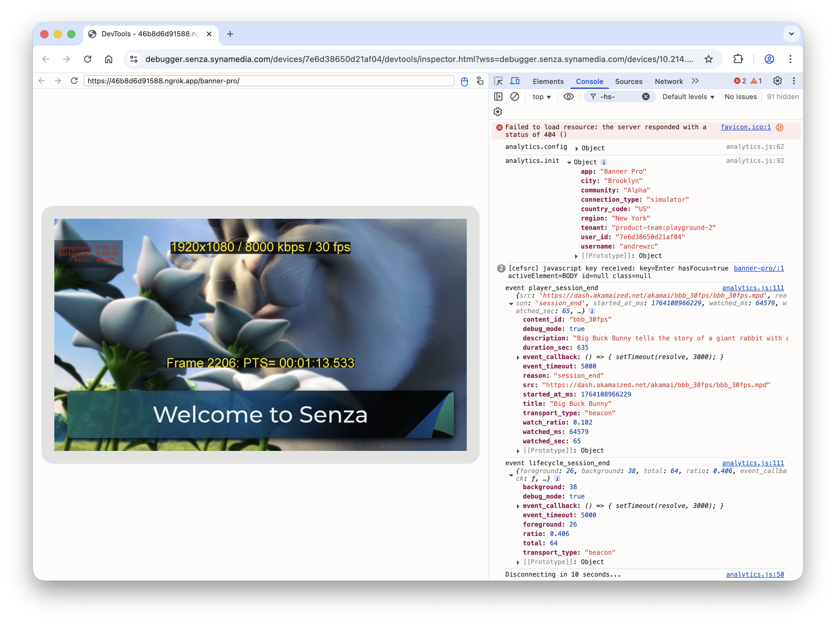The width and height of the screenshot is (836, 624).
Task: Expand the analytics.config Object
Action: 577,149
